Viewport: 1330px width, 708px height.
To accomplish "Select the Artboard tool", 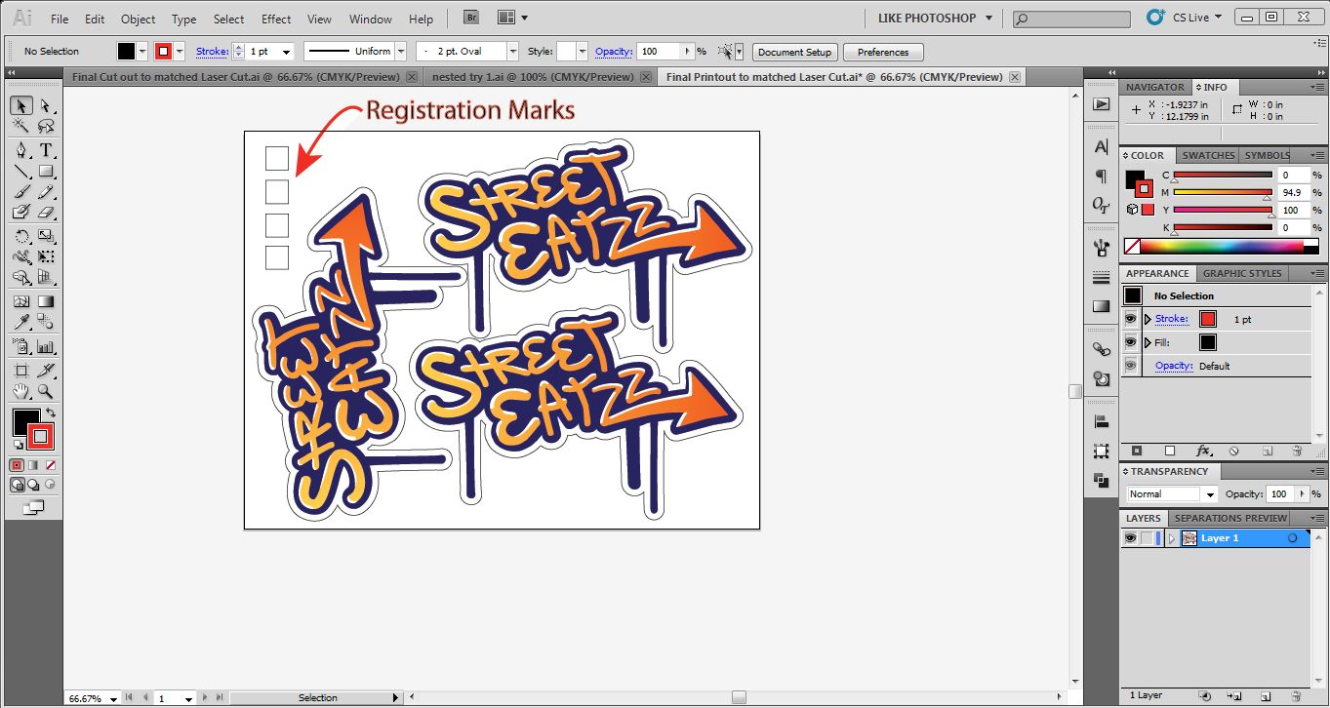I will pyautogui.click(x=21, y=371).
